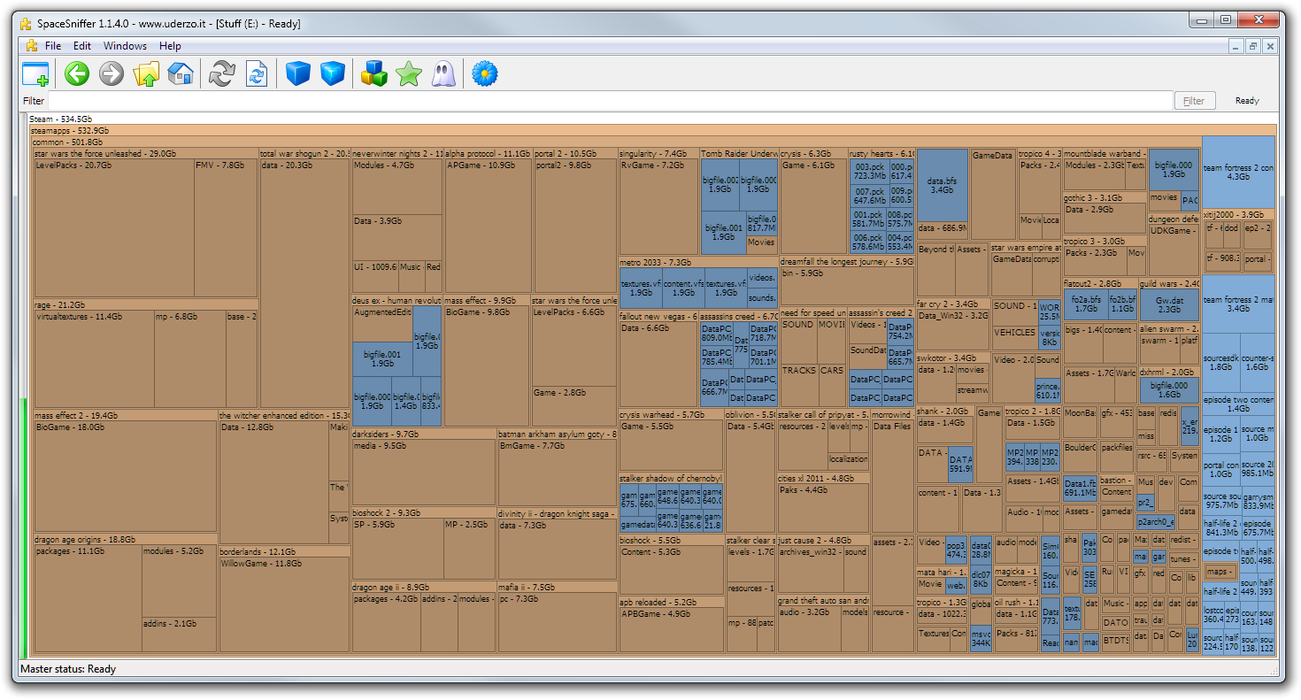The image size is (1301, 700).
Task: Select the Paks - 4.4Gb block
Action: point(823,508)
